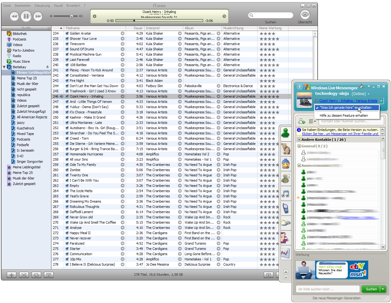Toggle repeat in the iTunes bottom bar
391x303 pixels.
[36, 275]
